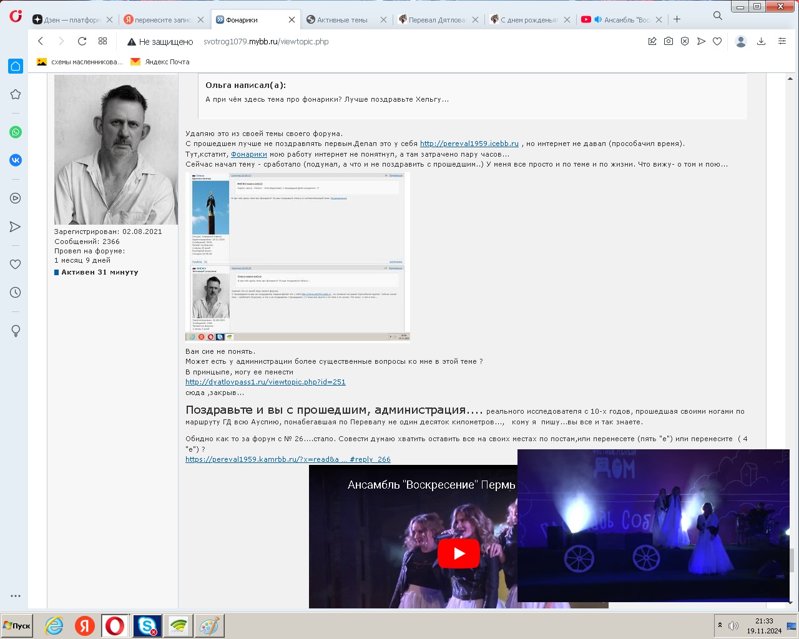Add page to bookmarks with the address bar heart

(717, 41)
